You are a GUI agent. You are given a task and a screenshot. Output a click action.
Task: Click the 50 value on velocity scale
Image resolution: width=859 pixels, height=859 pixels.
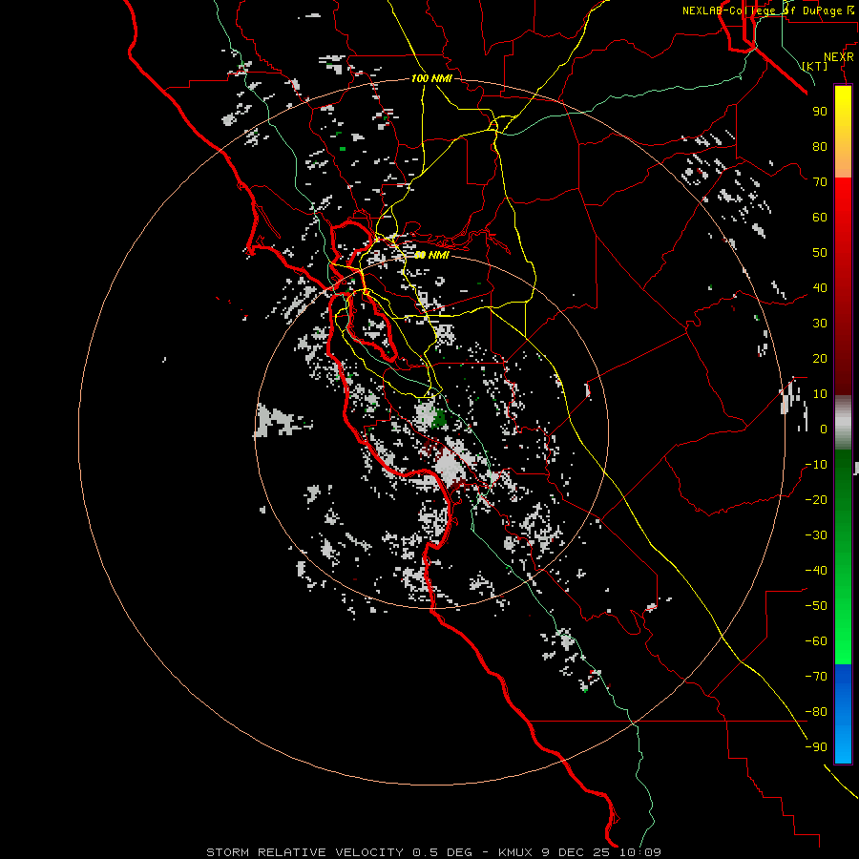click(x=820, y=253)
